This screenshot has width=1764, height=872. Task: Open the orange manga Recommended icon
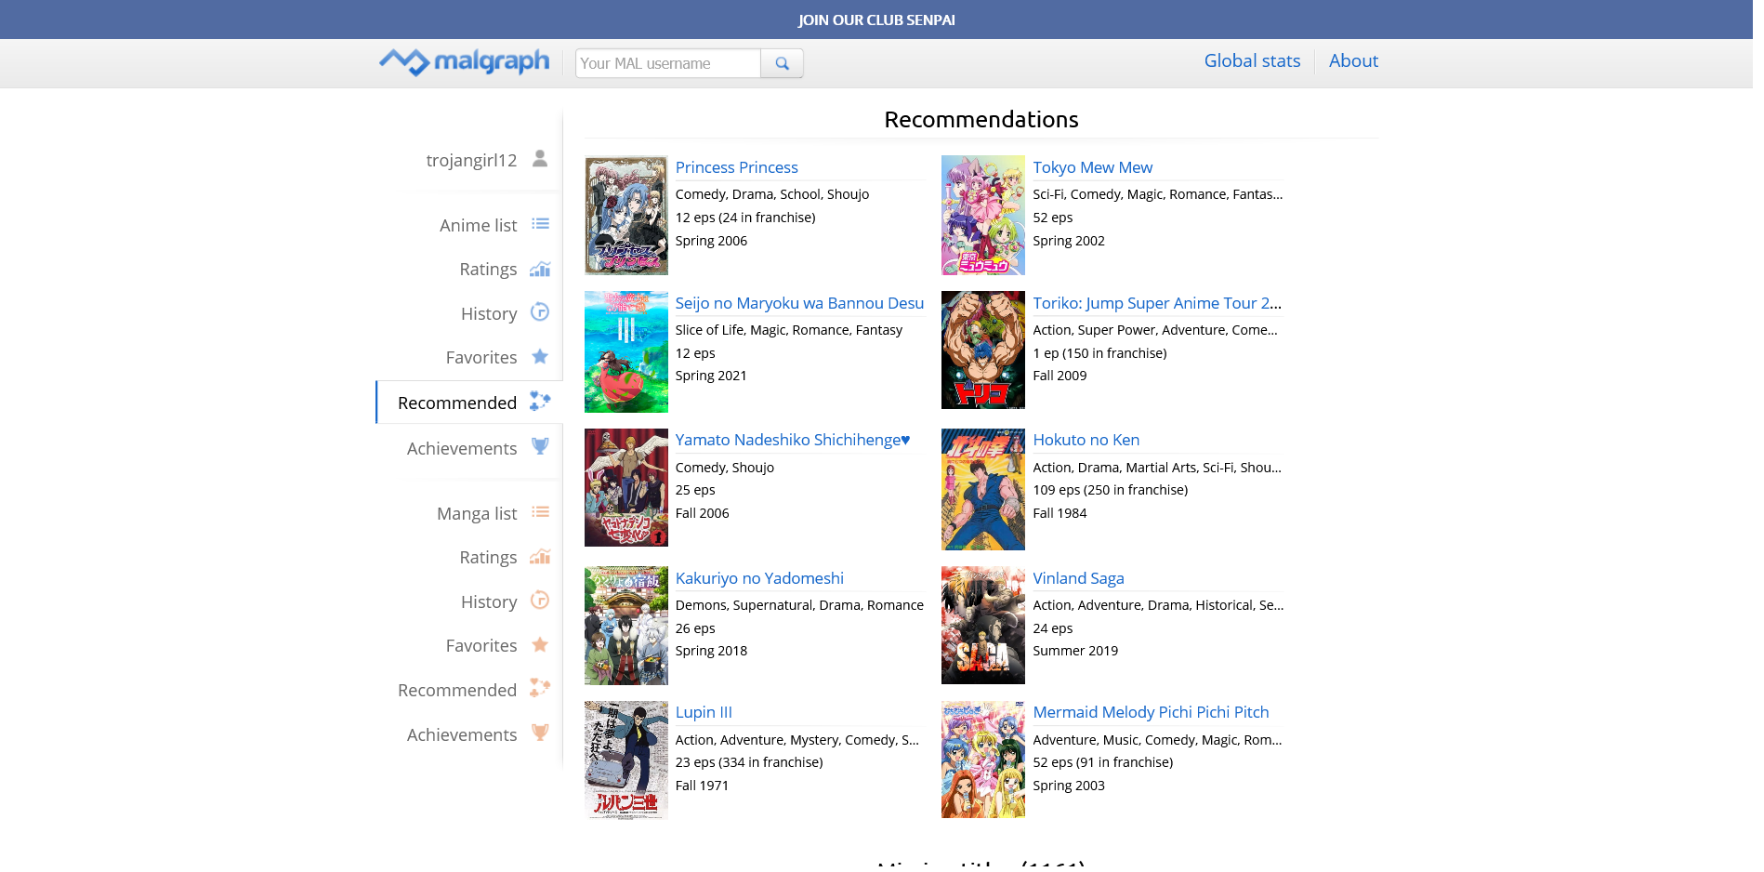tap(540, 688)
